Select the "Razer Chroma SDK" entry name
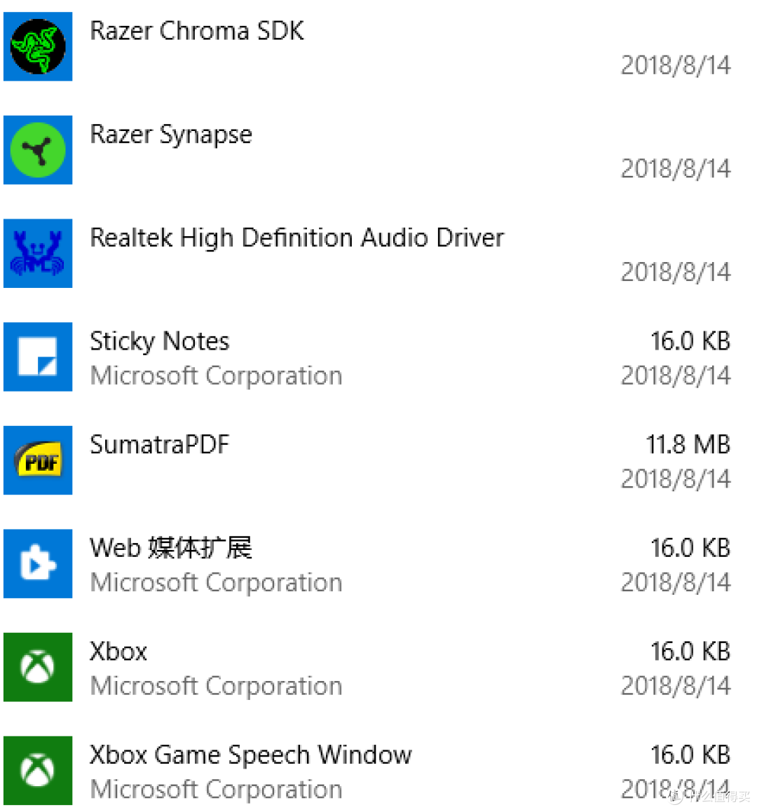 pos(197,31)
